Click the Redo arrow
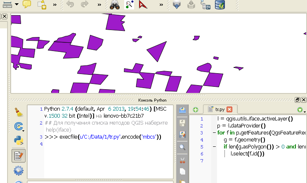Screen dimensions: 307x183 (x=85, y=4)
